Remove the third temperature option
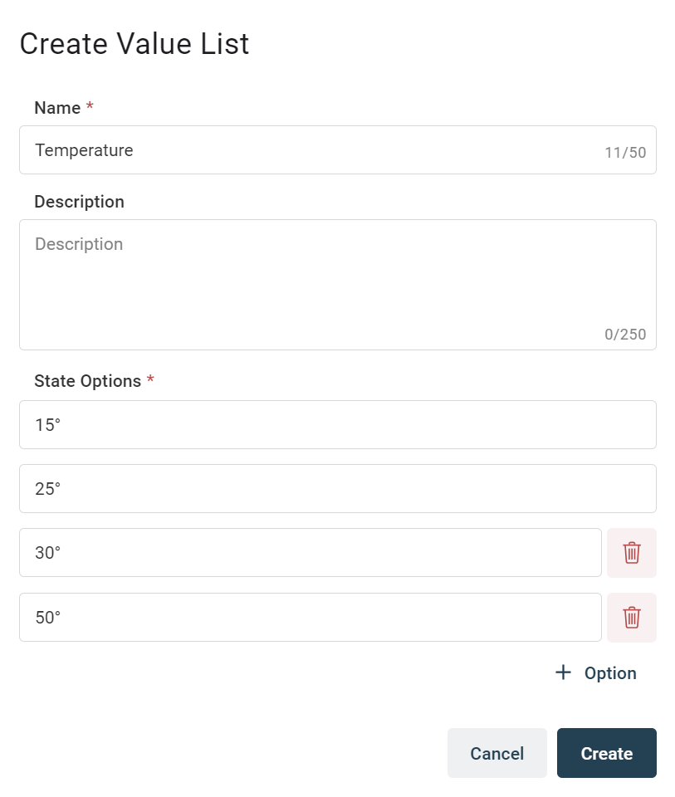The height and width of the screenshot is (797, 675). 631,552
